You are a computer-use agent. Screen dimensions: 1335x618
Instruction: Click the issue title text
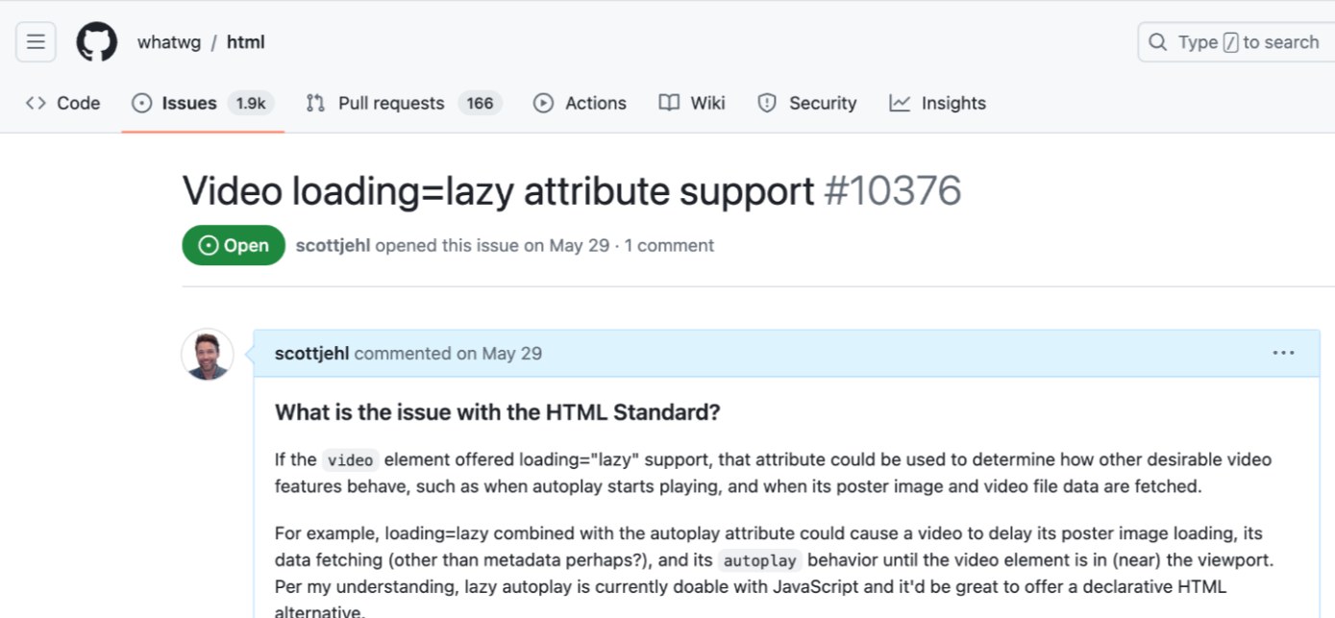[499, 191]
